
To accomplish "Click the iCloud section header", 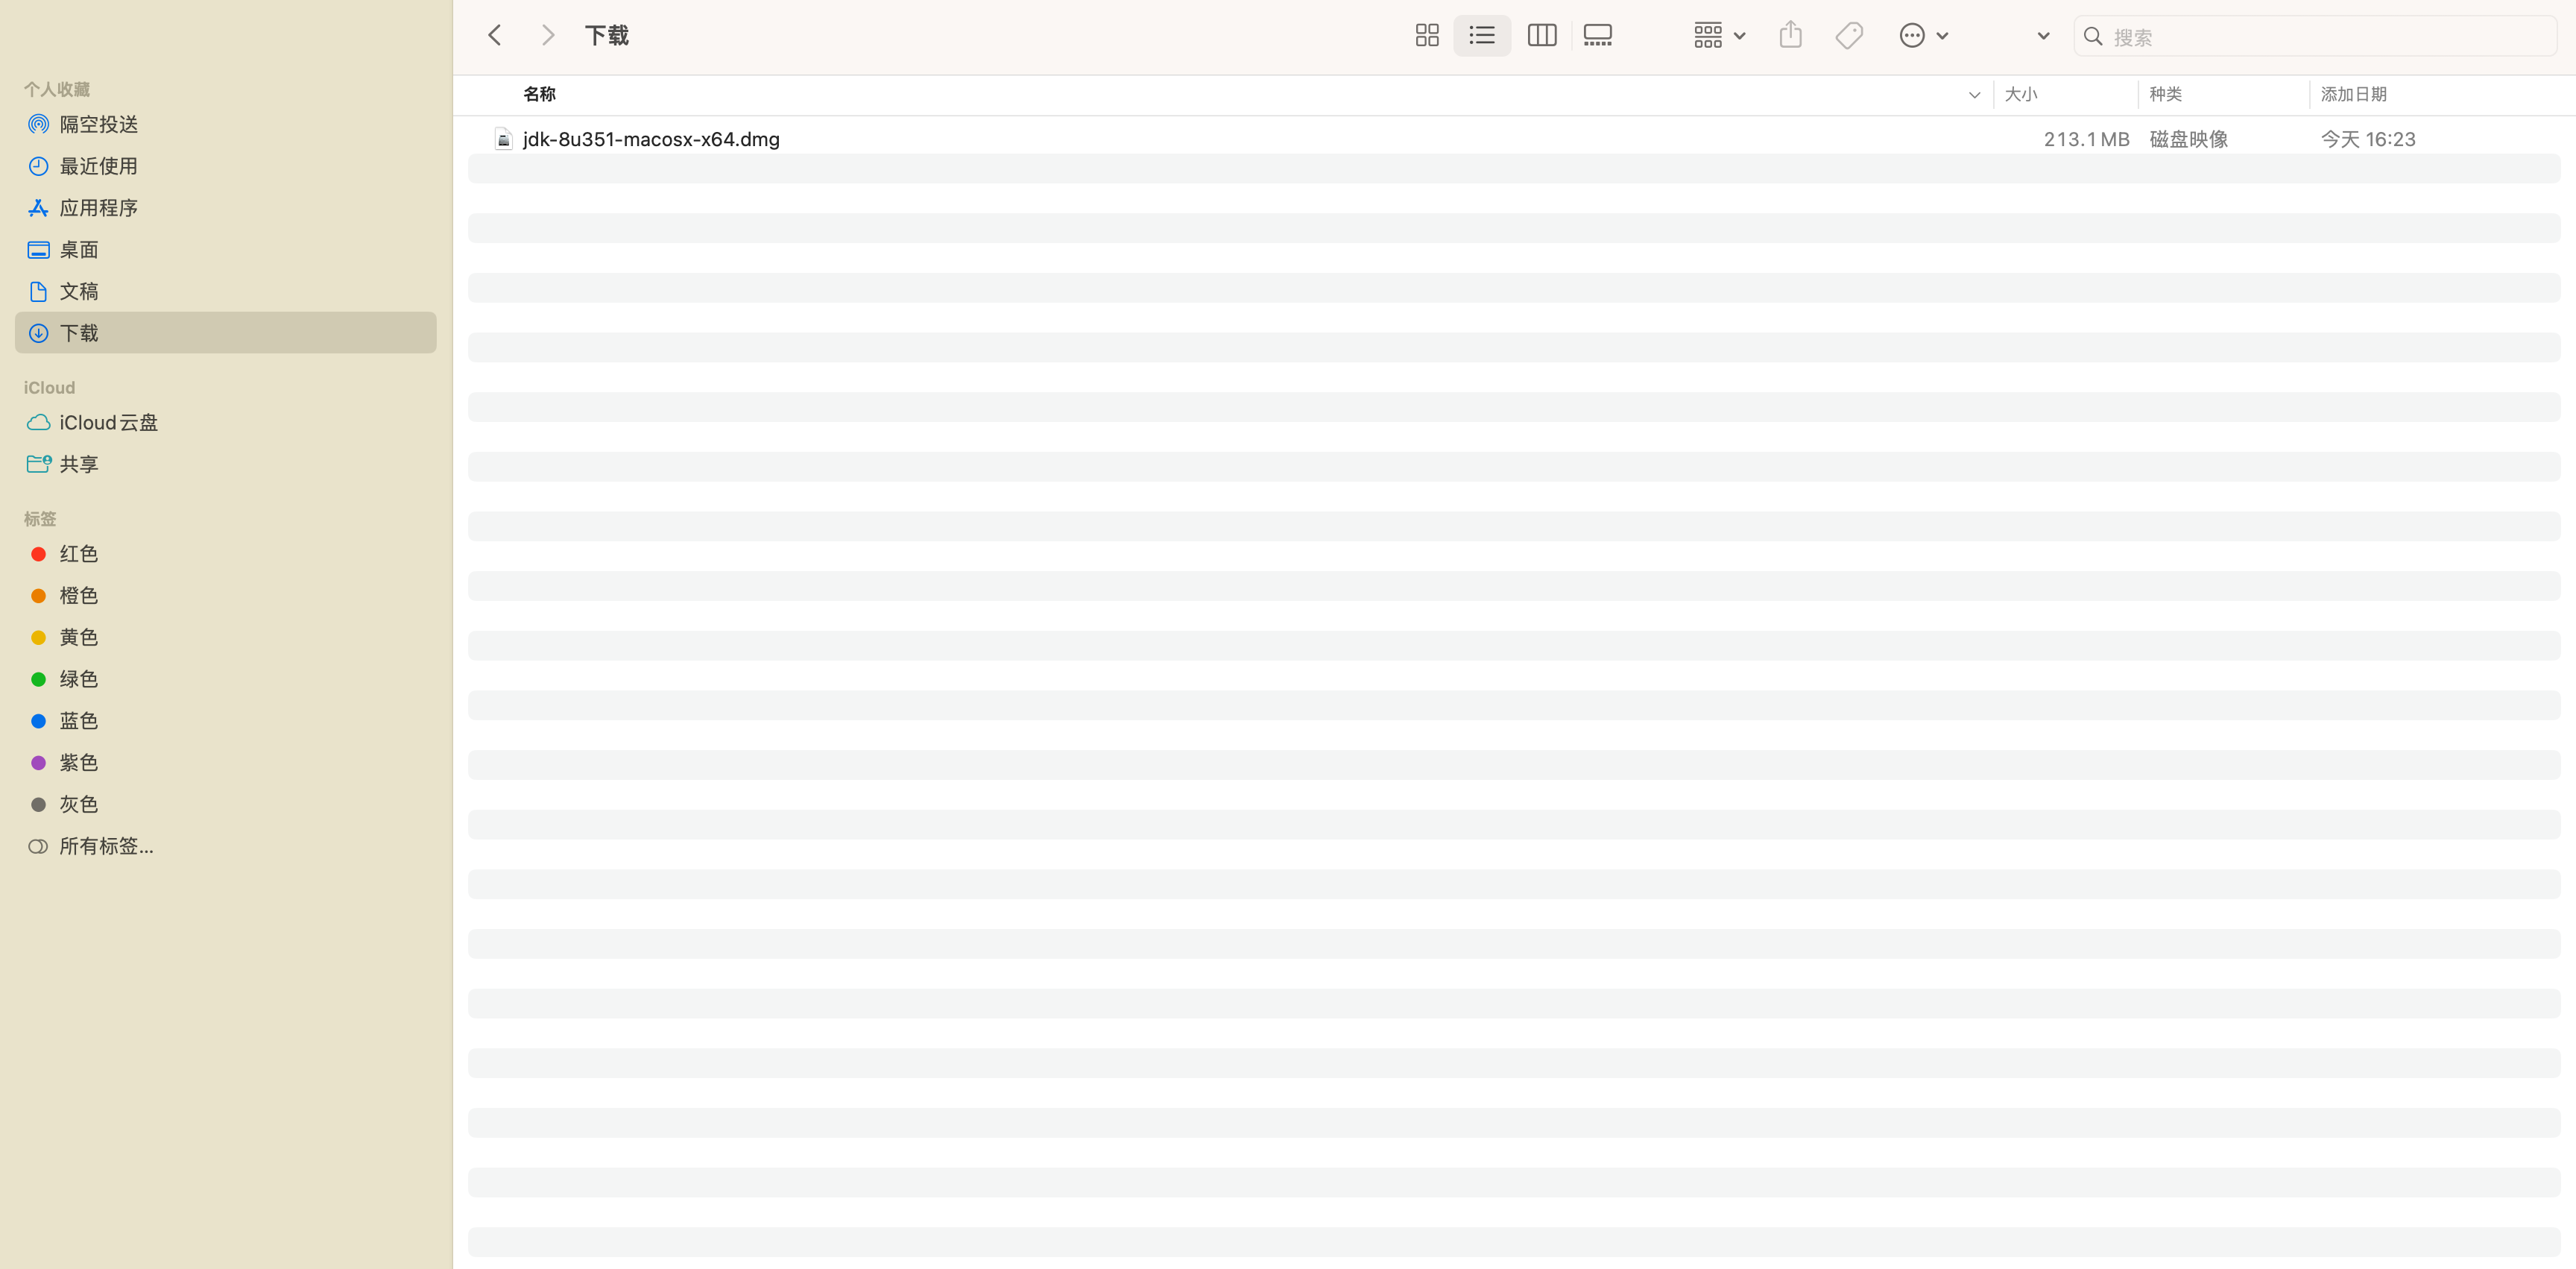I will pos(49,388).
